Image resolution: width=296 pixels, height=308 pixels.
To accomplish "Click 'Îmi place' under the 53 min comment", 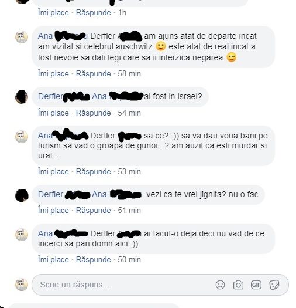I will point(53,171).
